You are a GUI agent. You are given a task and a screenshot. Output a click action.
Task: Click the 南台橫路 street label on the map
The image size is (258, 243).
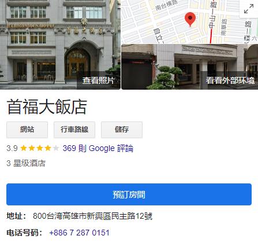click(x=166, y=5)
